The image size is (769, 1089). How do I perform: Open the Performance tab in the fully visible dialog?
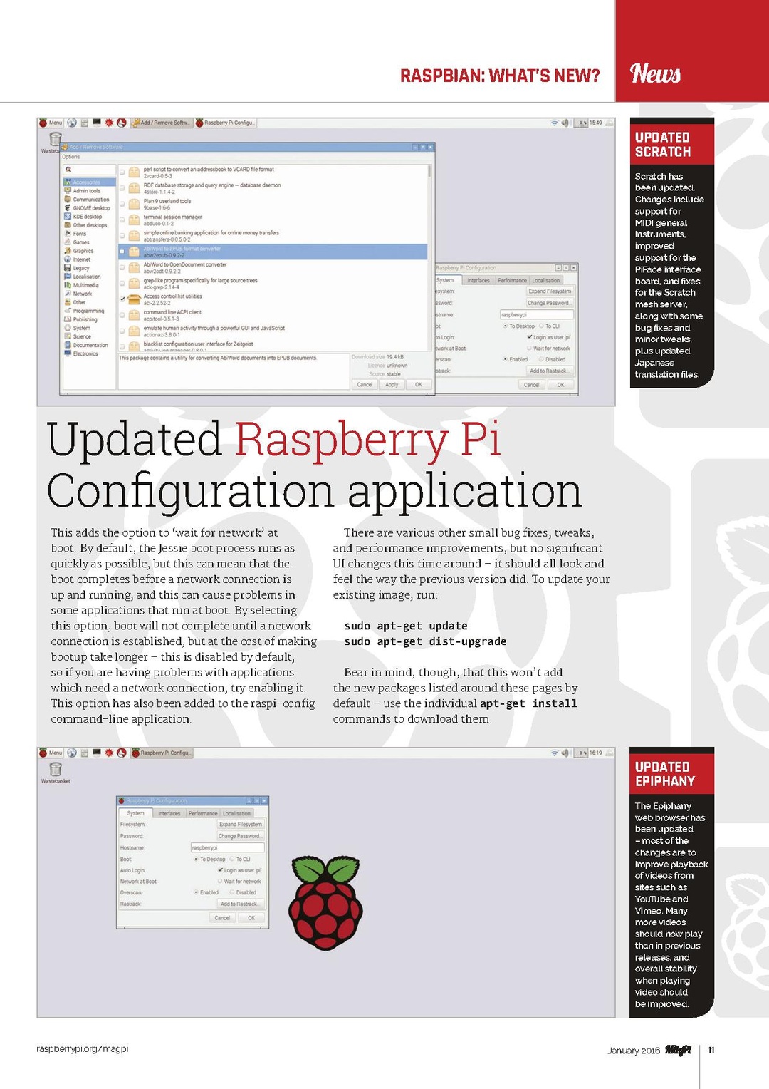point(203,813)
